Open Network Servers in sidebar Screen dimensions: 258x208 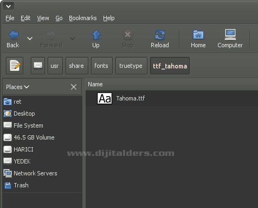click(43, 173)
